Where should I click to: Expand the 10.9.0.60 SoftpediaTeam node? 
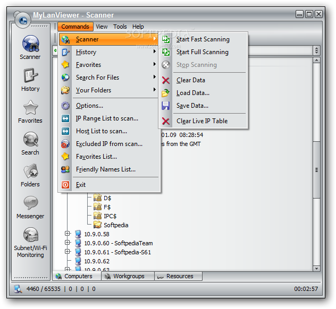coord(68,243)
